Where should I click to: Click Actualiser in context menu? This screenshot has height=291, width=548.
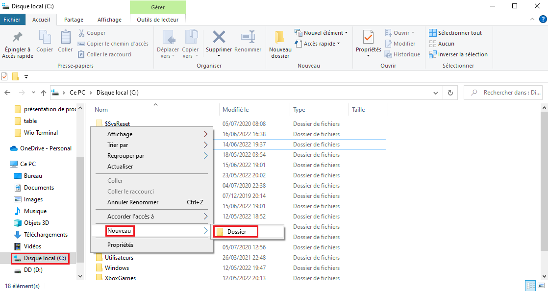pos(151,167)
